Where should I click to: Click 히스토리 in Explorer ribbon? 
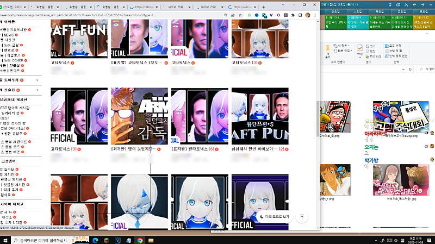coord(373,57)
